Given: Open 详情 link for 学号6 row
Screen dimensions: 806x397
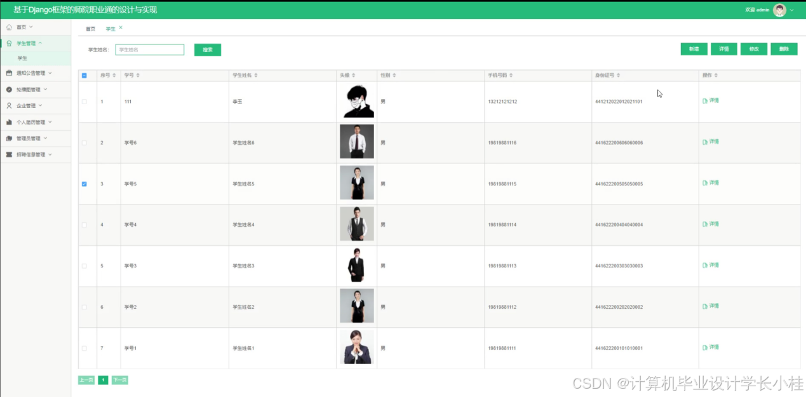Looking at the screenshot, I should coord(711,142).
